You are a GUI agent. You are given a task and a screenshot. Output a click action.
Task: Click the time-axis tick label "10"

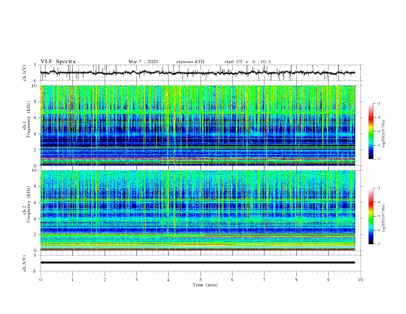coord(360,280)
